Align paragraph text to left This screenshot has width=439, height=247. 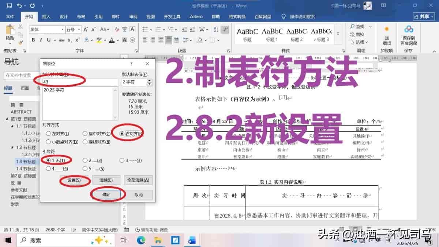click(145, 40)
